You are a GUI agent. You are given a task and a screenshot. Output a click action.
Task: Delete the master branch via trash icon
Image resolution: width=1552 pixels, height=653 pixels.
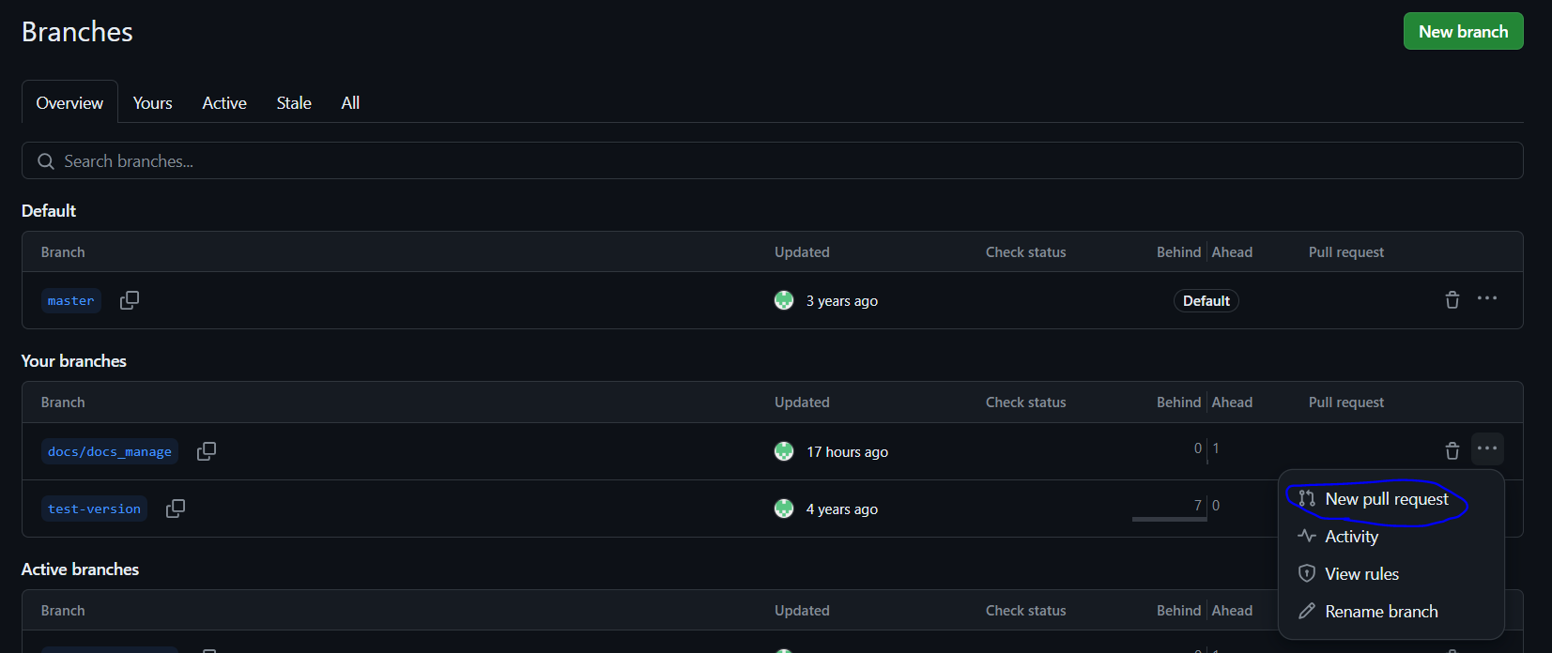click(x=1452, y=300)
